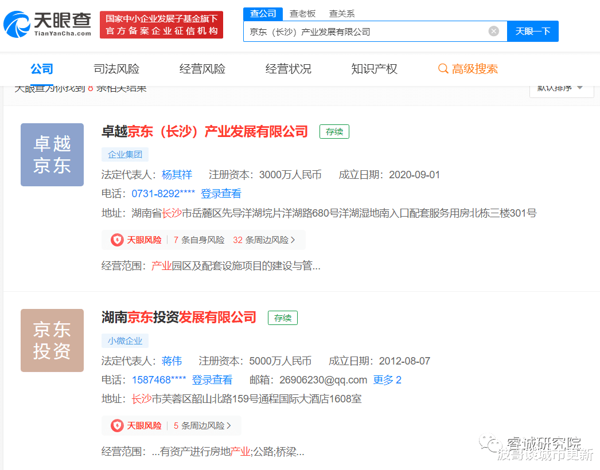Viewport: 600px width, 470px height.
Task: Open the 京东投资 company logo thumbnail
Action: click(x=52, y=340)
